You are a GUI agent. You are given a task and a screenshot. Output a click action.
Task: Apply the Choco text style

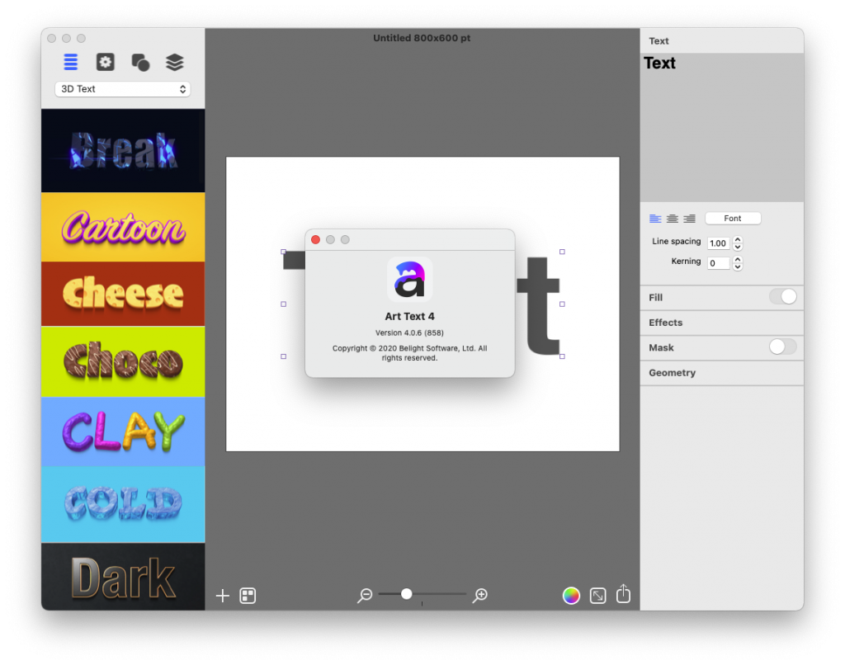tap(123, 361)
